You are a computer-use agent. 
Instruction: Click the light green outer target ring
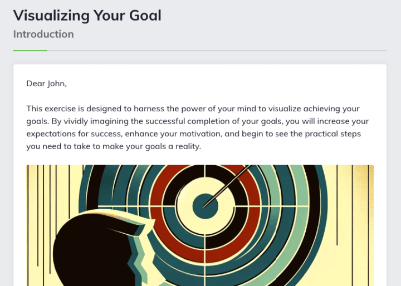tap(303, 194)
